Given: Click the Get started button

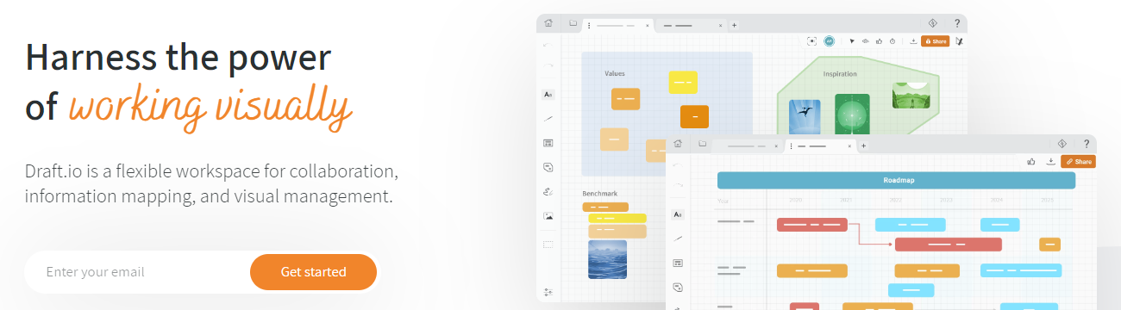Looking at the screenshot, I should click(313, 272).
